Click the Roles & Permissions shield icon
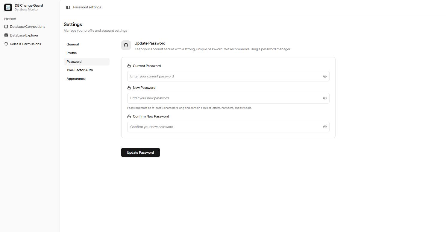The image size is (446, 232). (6, 44)
